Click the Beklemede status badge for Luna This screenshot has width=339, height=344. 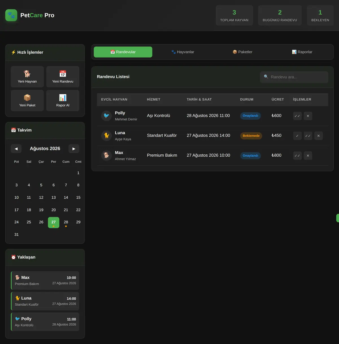click(x=251, y=136)
